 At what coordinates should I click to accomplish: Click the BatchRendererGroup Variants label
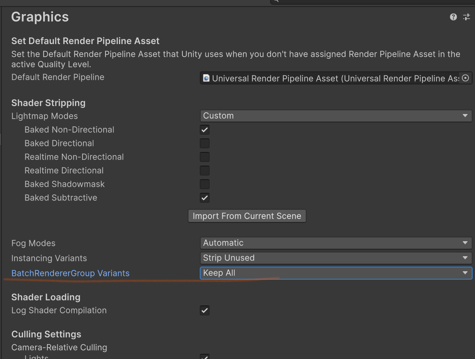coord(70,273)
